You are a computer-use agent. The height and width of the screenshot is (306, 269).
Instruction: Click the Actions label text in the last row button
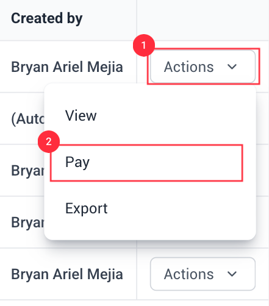(x=189, y=274)
